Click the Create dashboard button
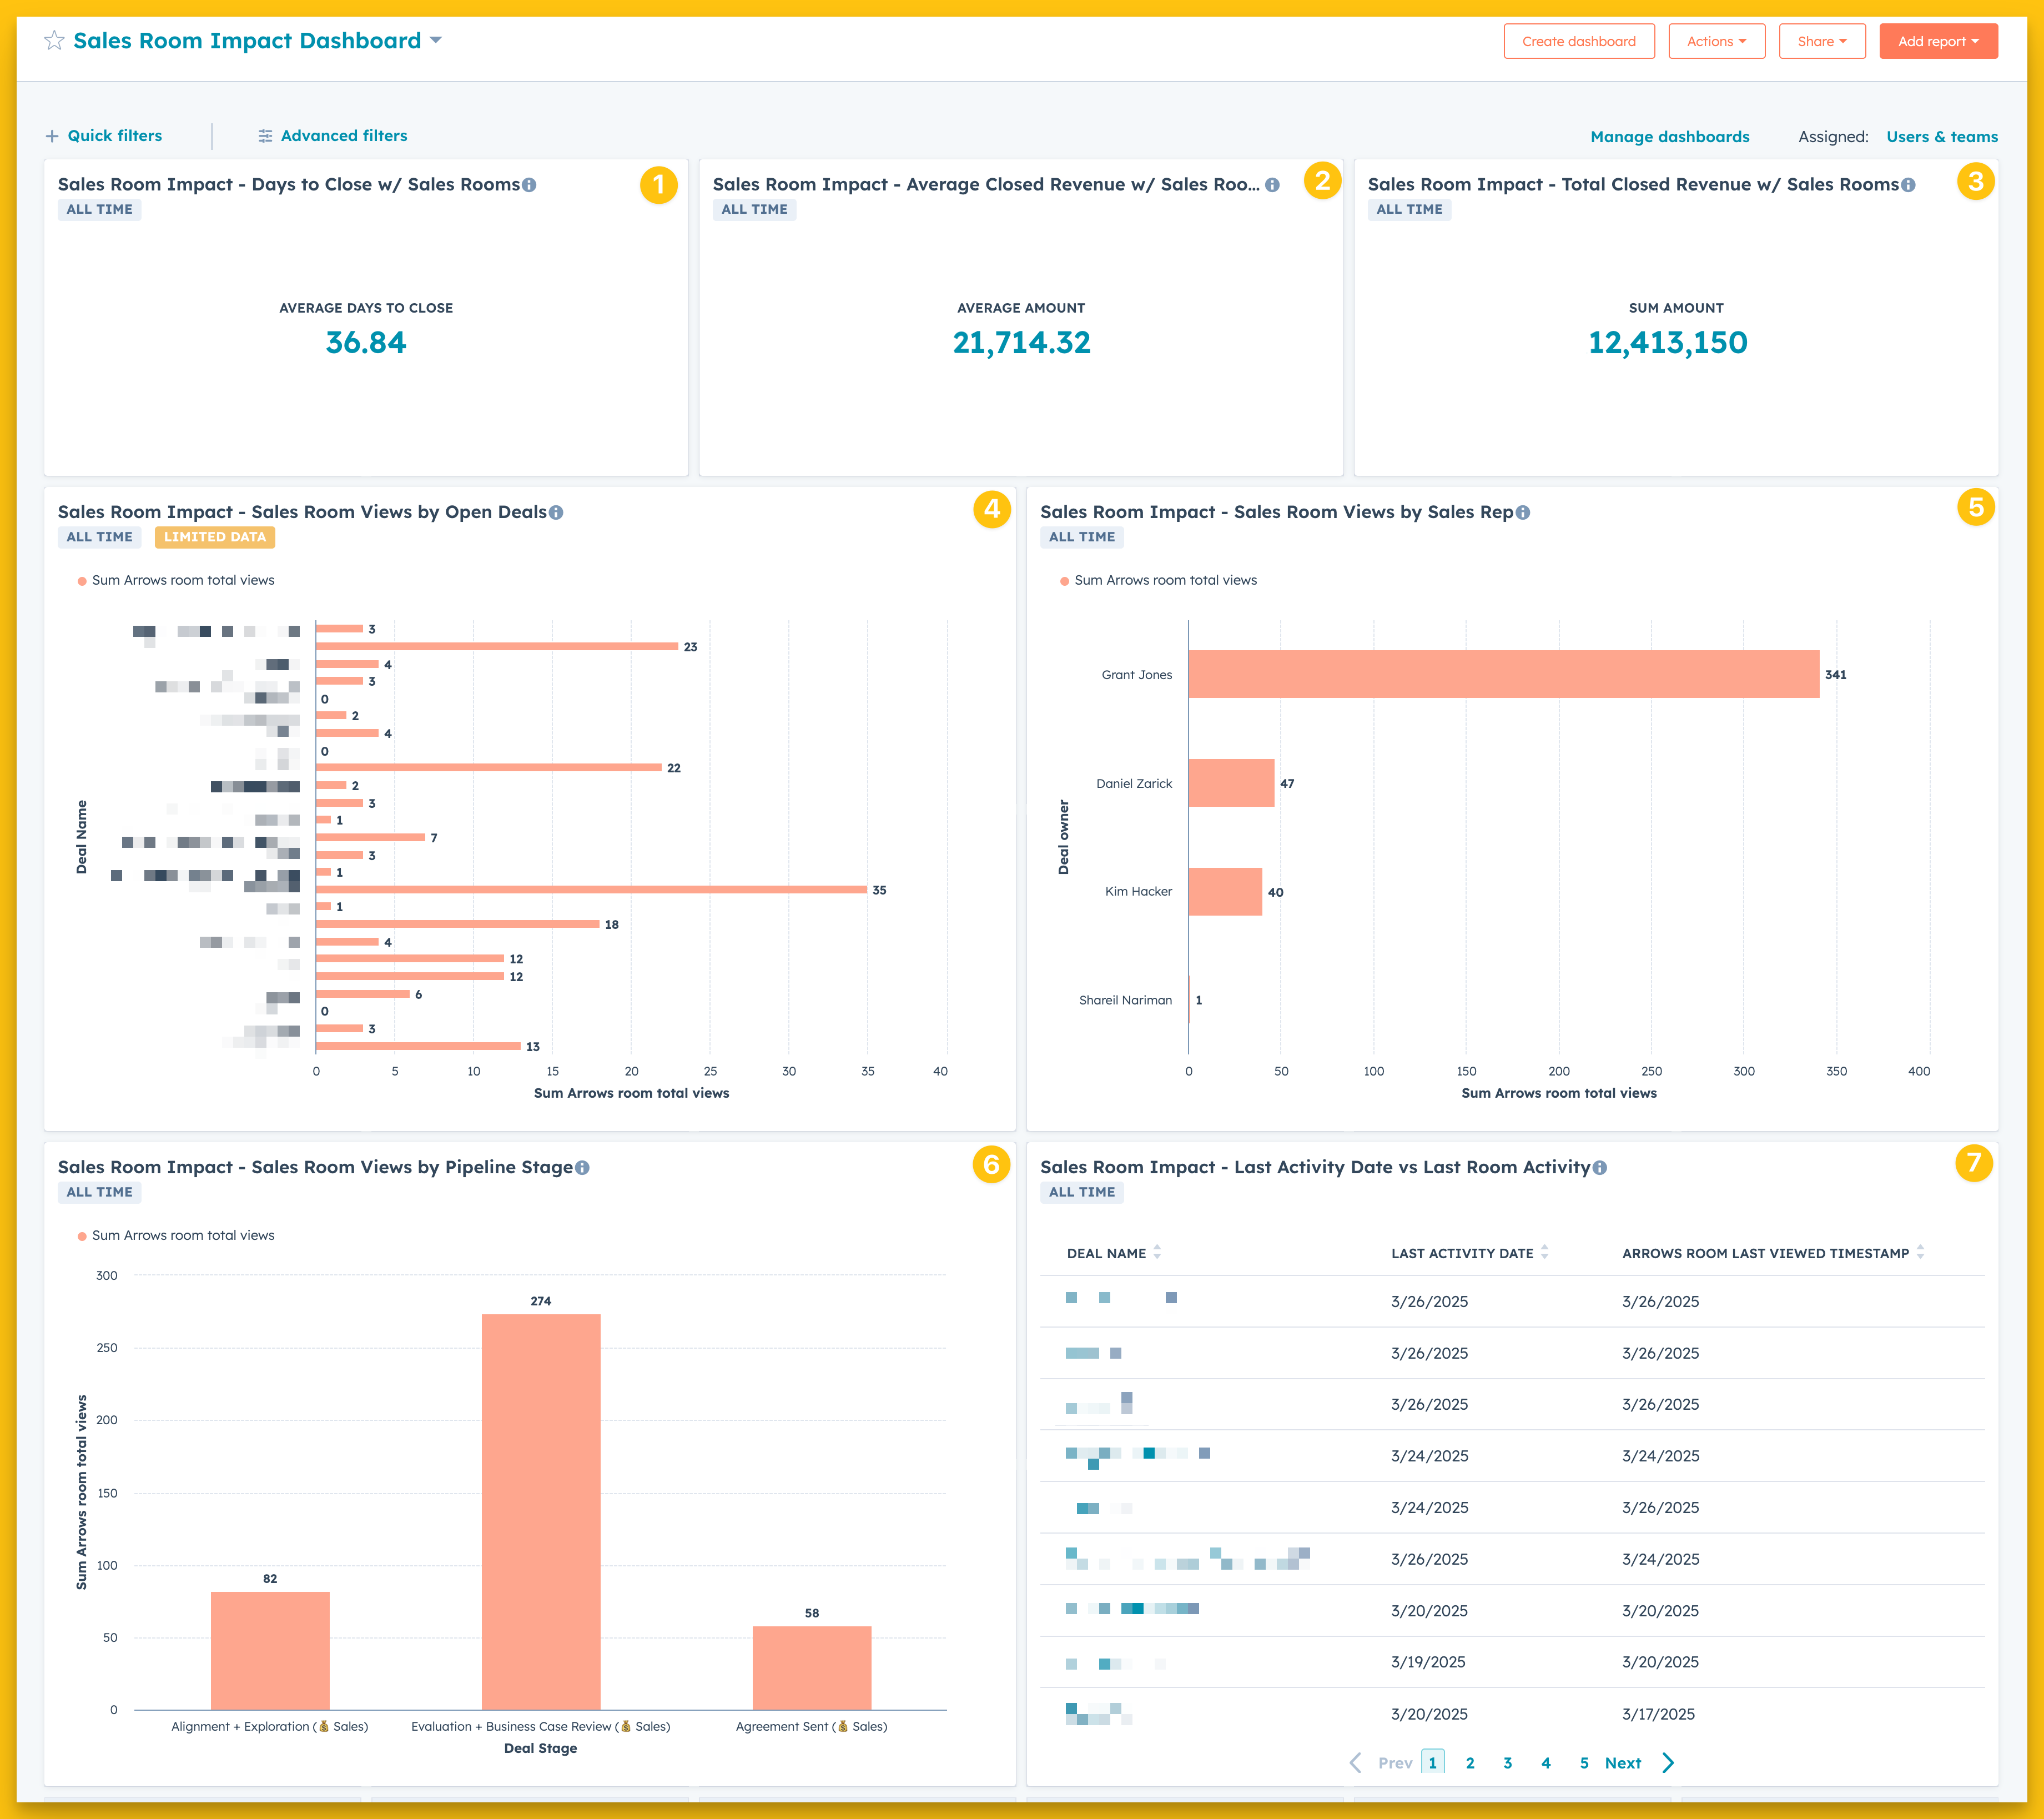Screen dimensions: 2044x1819 (x=1578, y=41)
